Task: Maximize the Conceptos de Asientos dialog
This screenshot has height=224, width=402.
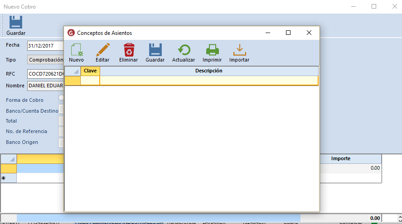Action: tap(288, 33)
